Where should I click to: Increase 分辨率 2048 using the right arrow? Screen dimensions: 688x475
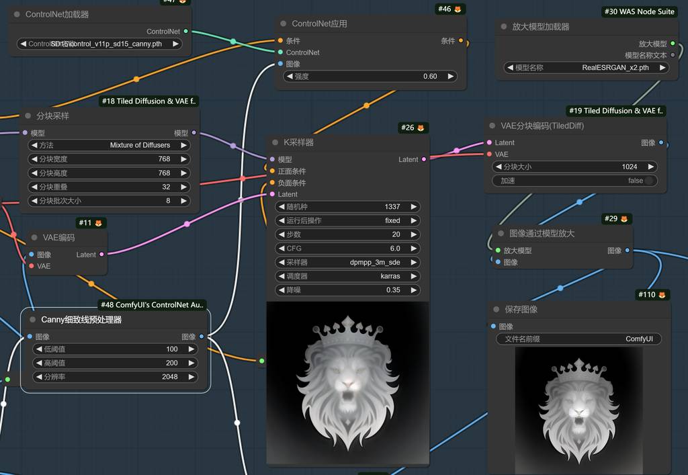pos(191,377)
